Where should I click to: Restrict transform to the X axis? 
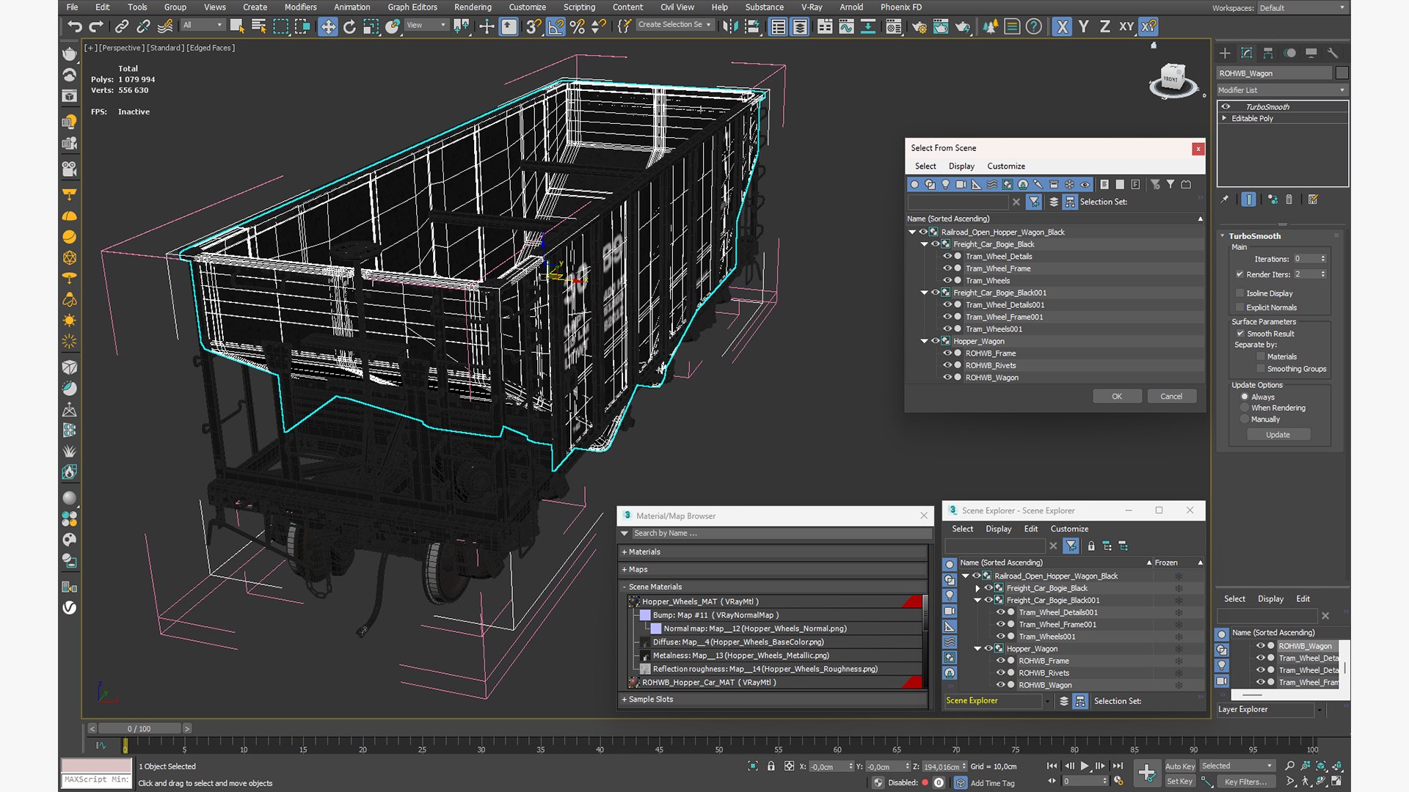coord(1062,27)
